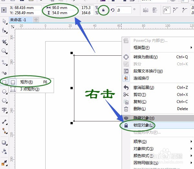The height and width of the screenshot is (169, 194).
Task: Select the Ellipse tool
Action: [4, 91]
